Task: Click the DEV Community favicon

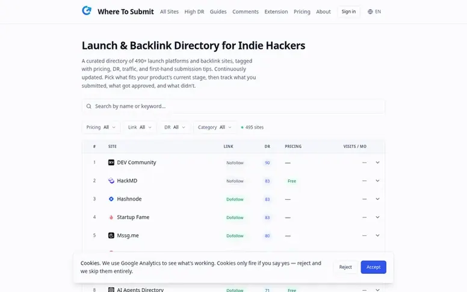Action: (x=111, y=163)
